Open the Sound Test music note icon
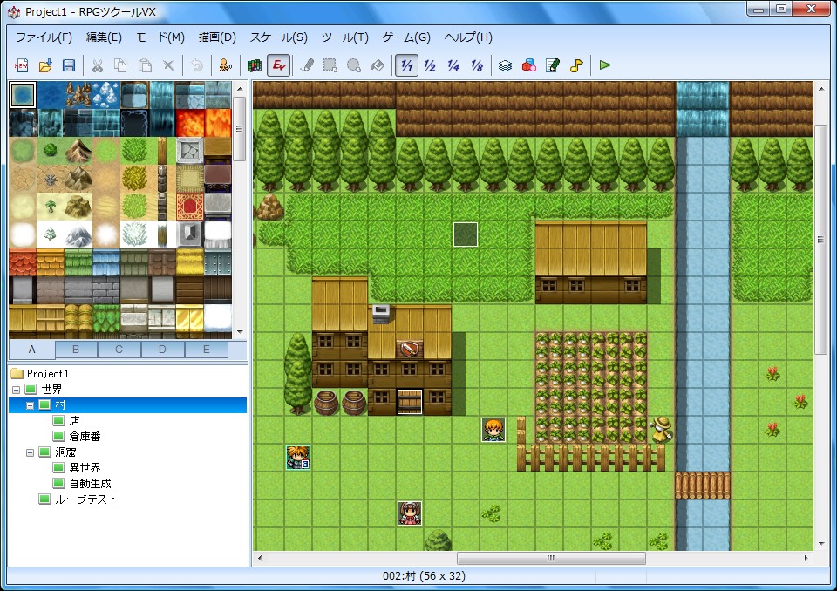The image size is (837, 591). click(576, 65)
